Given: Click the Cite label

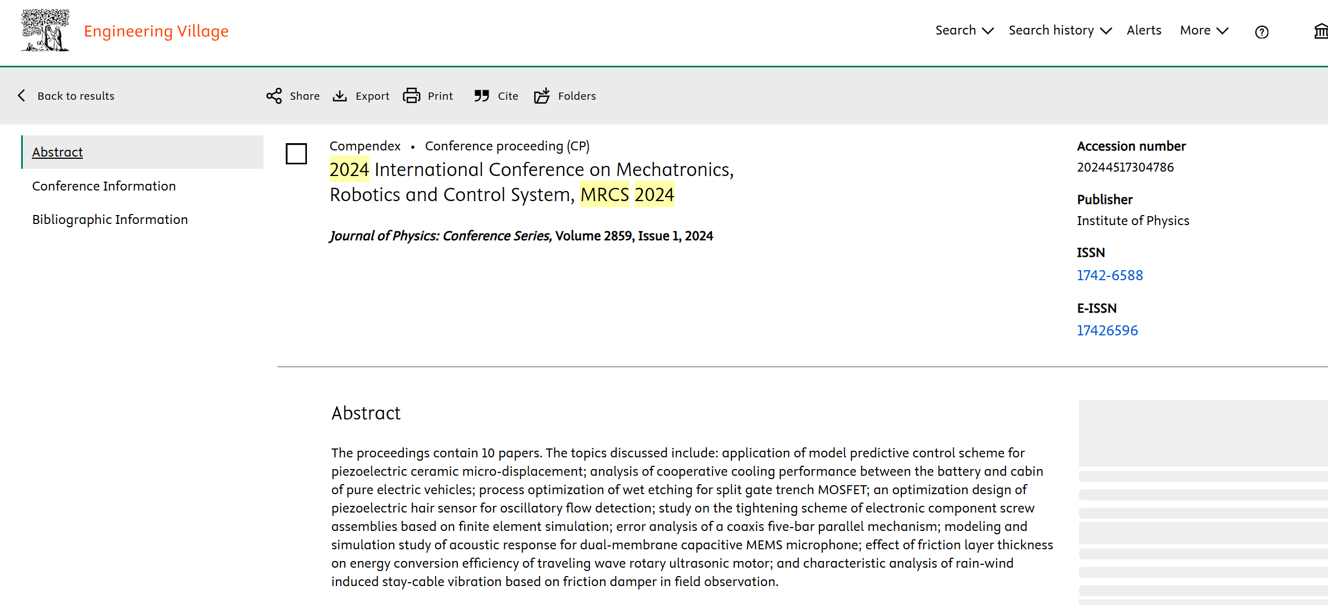Looking at the screenshot, I should coord(508,96).
